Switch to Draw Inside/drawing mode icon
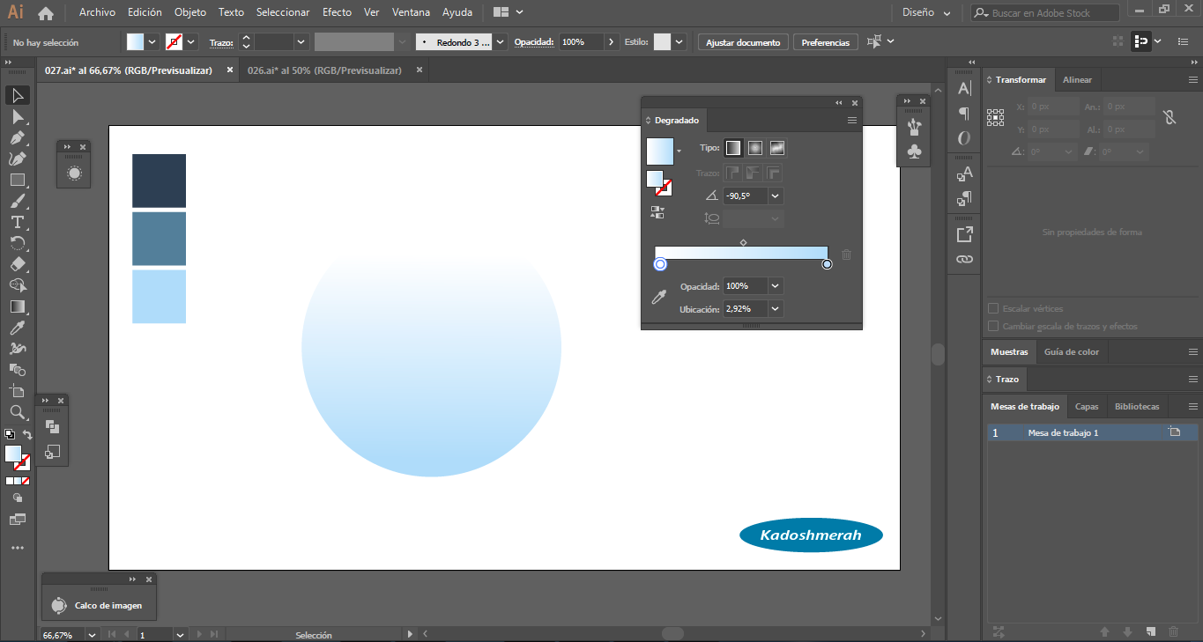Screen dimensions: 1203x642 point(18,498)
